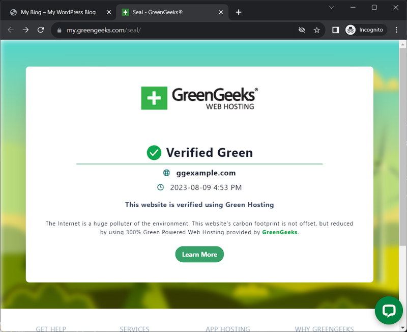Click the SERVICES footer heading
The width and height of the screenshot is (407, 332).
134,328
